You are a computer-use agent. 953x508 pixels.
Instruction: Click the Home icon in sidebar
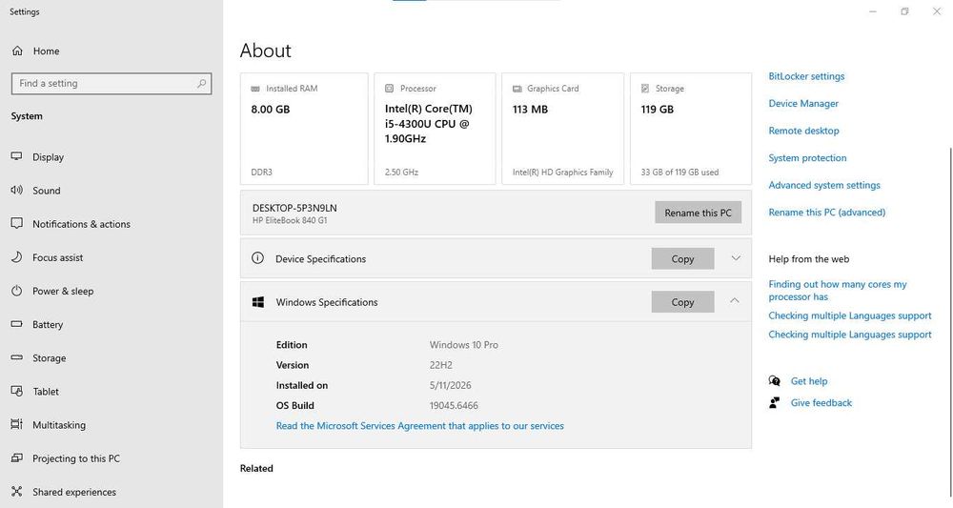17,51
